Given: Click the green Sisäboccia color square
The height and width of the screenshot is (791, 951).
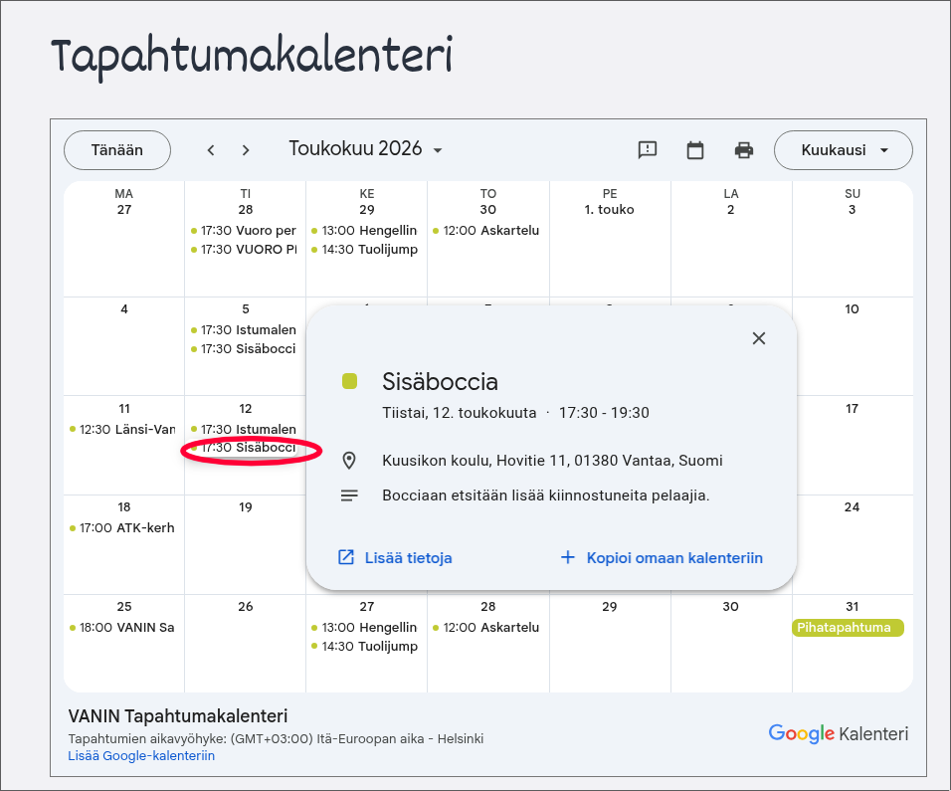Looking at the screenshot, I should coord(349,381).
